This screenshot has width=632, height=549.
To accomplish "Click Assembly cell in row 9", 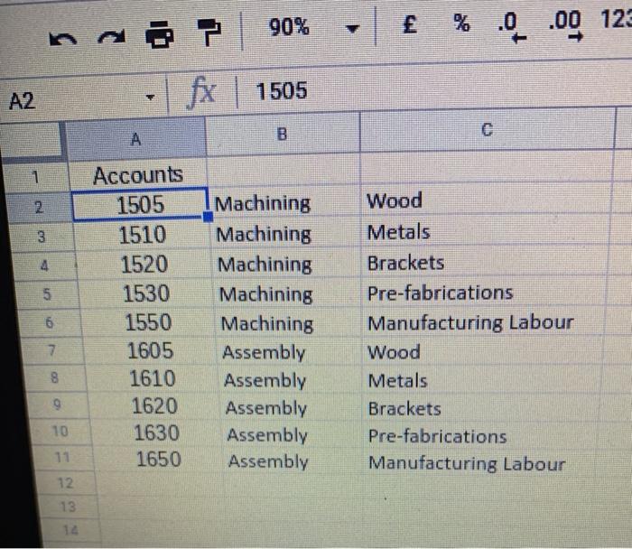I will pyautogui.click(x=290, y=408).
